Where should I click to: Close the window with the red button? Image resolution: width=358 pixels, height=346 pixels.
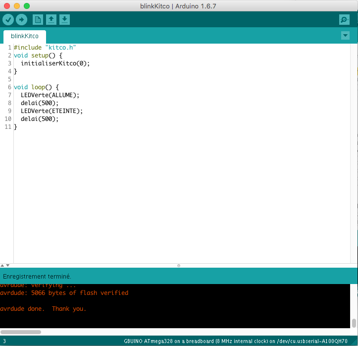pyautogui.click(x=7, y=6)
